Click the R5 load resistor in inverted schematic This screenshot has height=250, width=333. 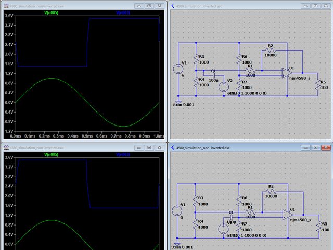[x=318, y=84]
